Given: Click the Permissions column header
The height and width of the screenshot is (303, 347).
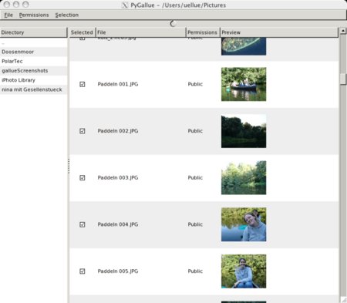Looking at the screenshot, I should pyautogui.click(x=202, y=32).
